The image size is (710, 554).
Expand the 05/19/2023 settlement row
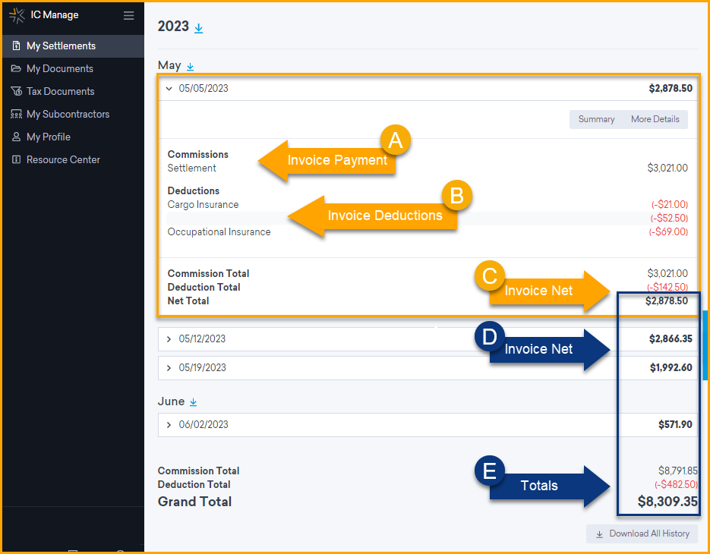pyautogui.click(x=169, y=368)
